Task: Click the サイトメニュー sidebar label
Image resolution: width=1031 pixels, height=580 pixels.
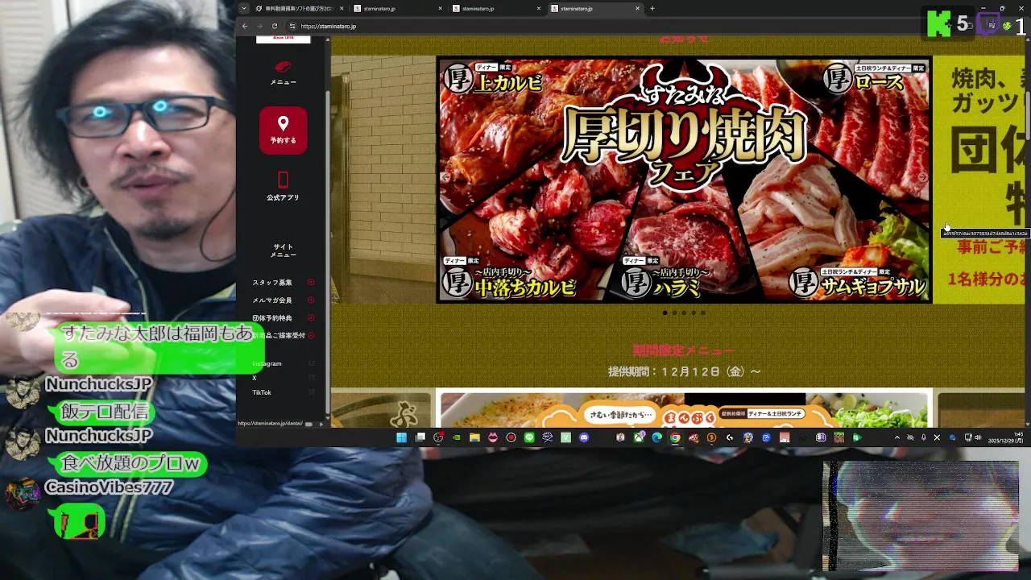Action: [x=283, y=251]
